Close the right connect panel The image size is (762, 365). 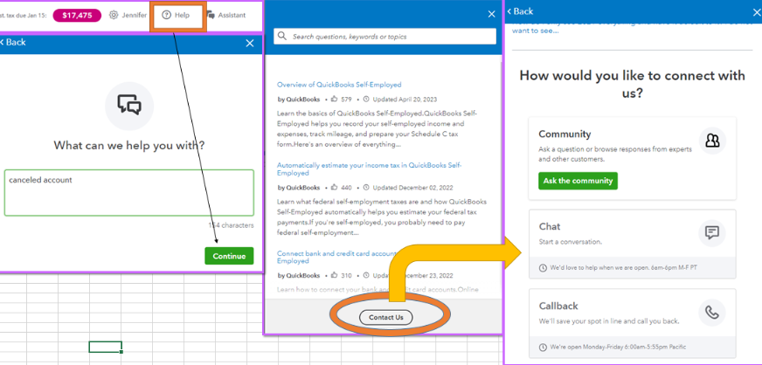(755, 11)
